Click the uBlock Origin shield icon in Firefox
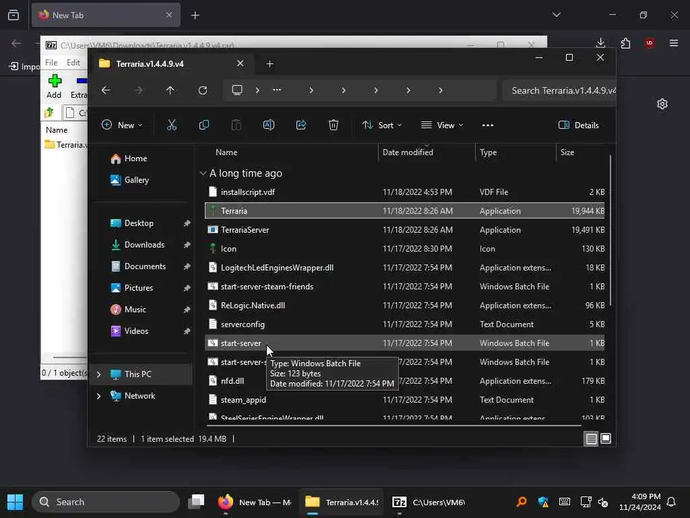 pyautogui.click(x=650, y=42)
